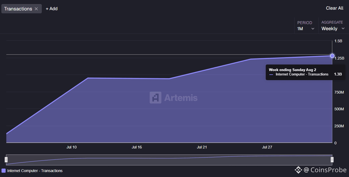Remove the Transactions metric chip
Screen dimensions: 349x177
(x=36, y=9)
